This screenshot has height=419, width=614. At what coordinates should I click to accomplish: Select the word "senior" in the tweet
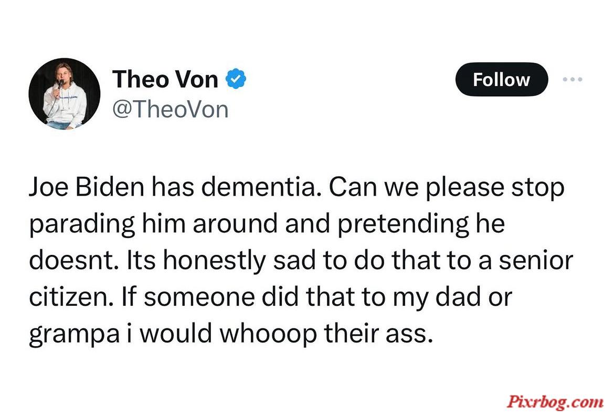click(536, 261)
